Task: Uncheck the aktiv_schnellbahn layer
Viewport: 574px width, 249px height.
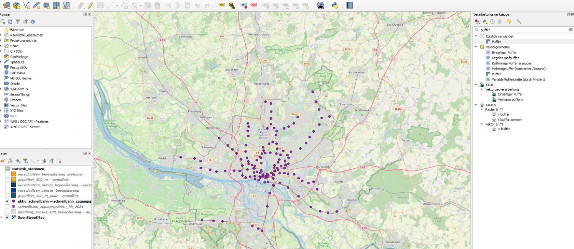Action: click(7, 201)
